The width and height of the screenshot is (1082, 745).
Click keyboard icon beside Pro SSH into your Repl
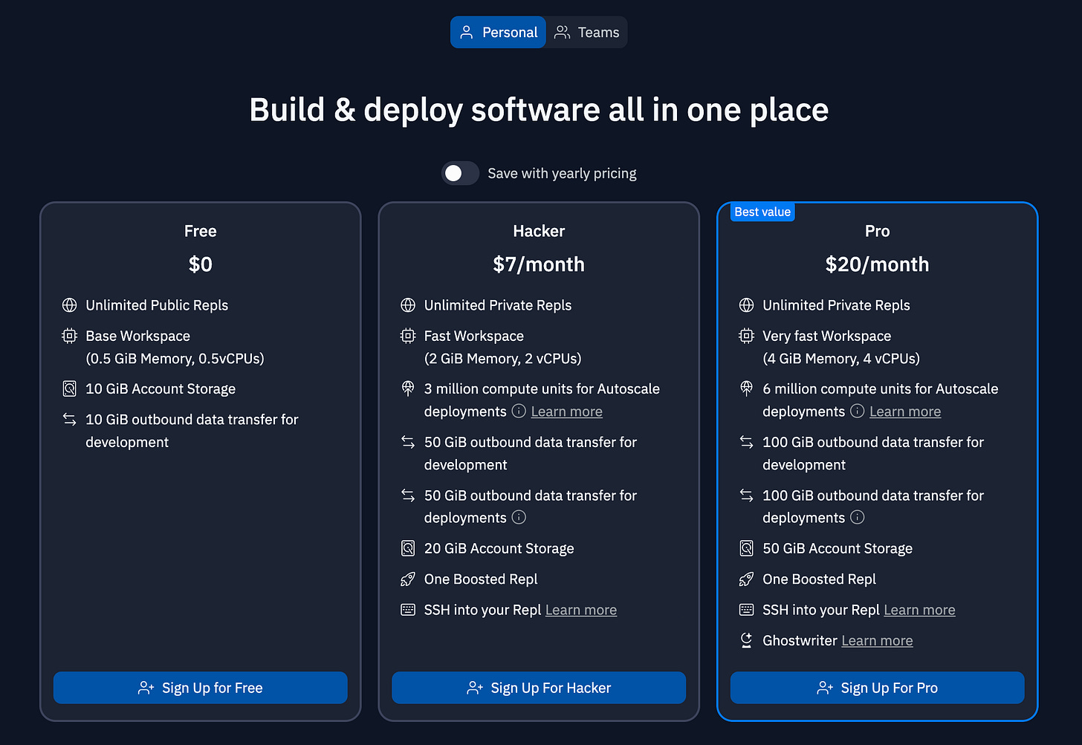tap(746, 610)
